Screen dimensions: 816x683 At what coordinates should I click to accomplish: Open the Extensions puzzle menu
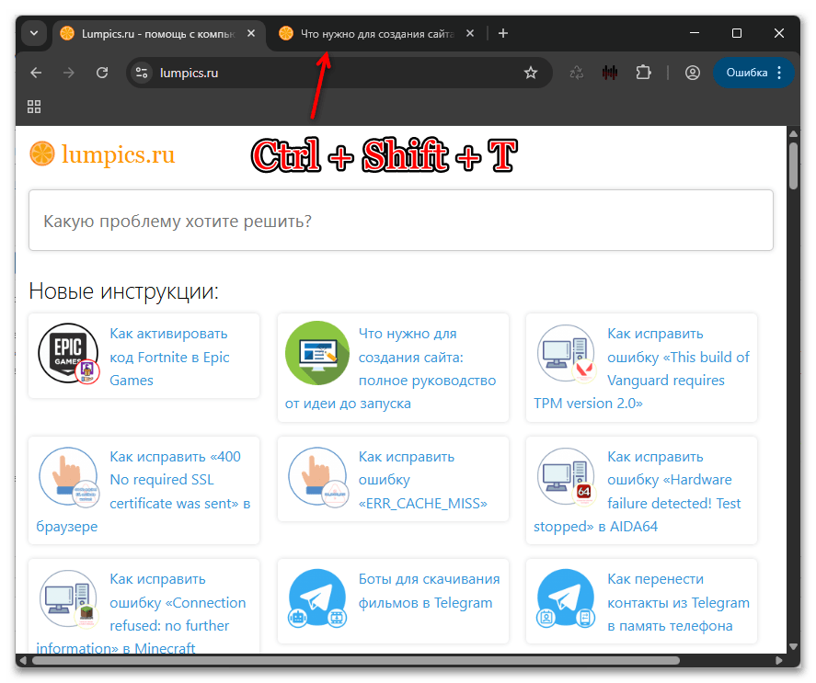(x=643, y=73)
